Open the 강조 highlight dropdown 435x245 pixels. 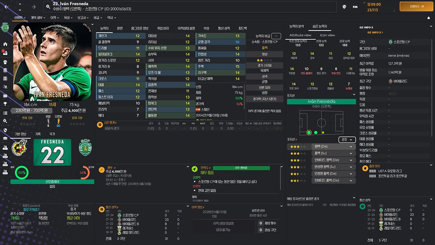tap(347, 139)
